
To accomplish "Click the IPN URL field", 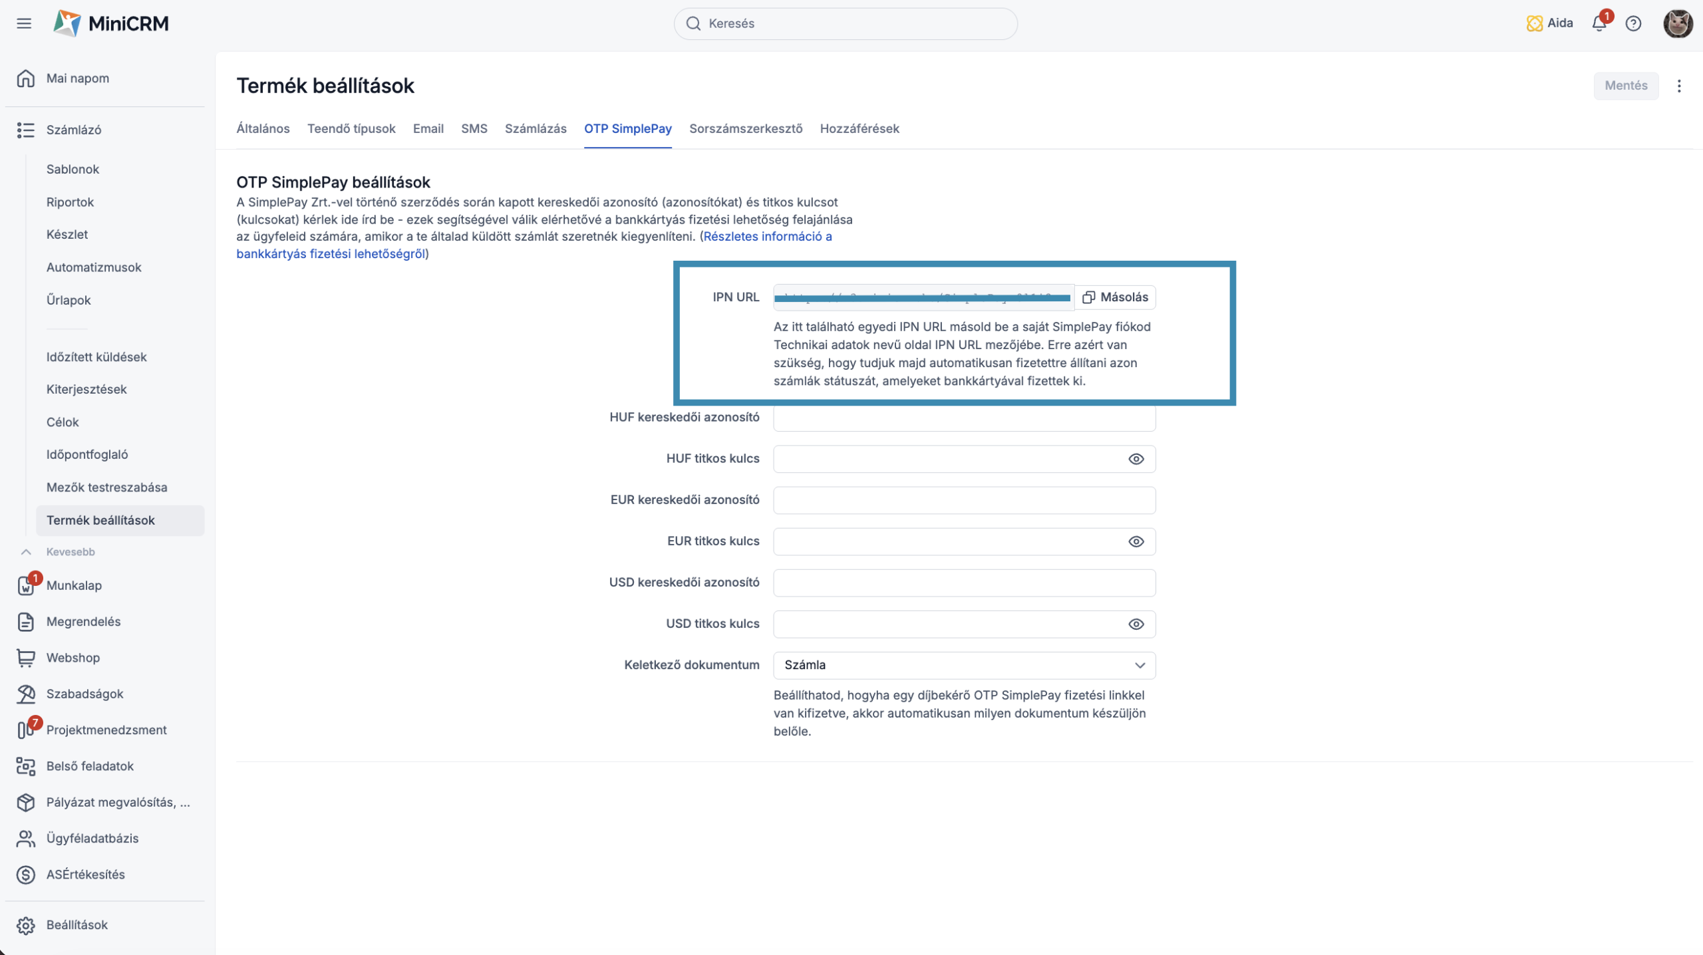I will point(923,297).
